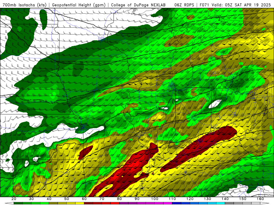Click the '90' color scale label
This screenshot has width=274, height=205.
137,199
